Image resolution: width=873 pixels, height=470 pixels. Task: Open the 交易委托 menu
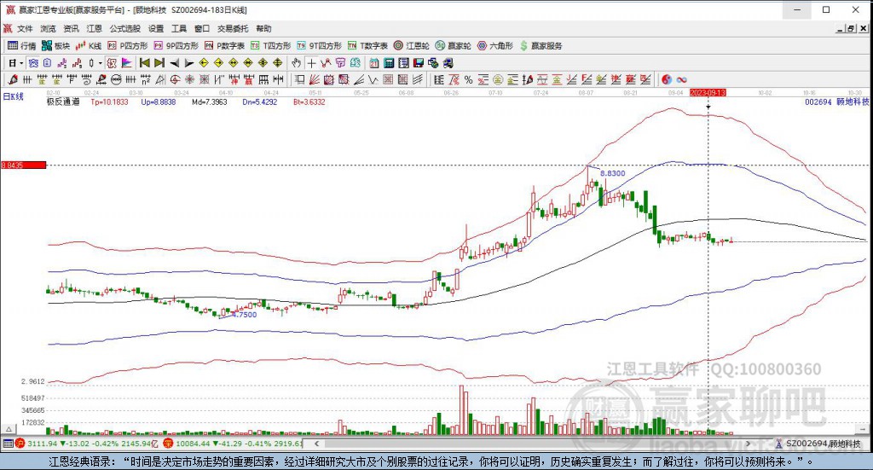pos(233,28)
